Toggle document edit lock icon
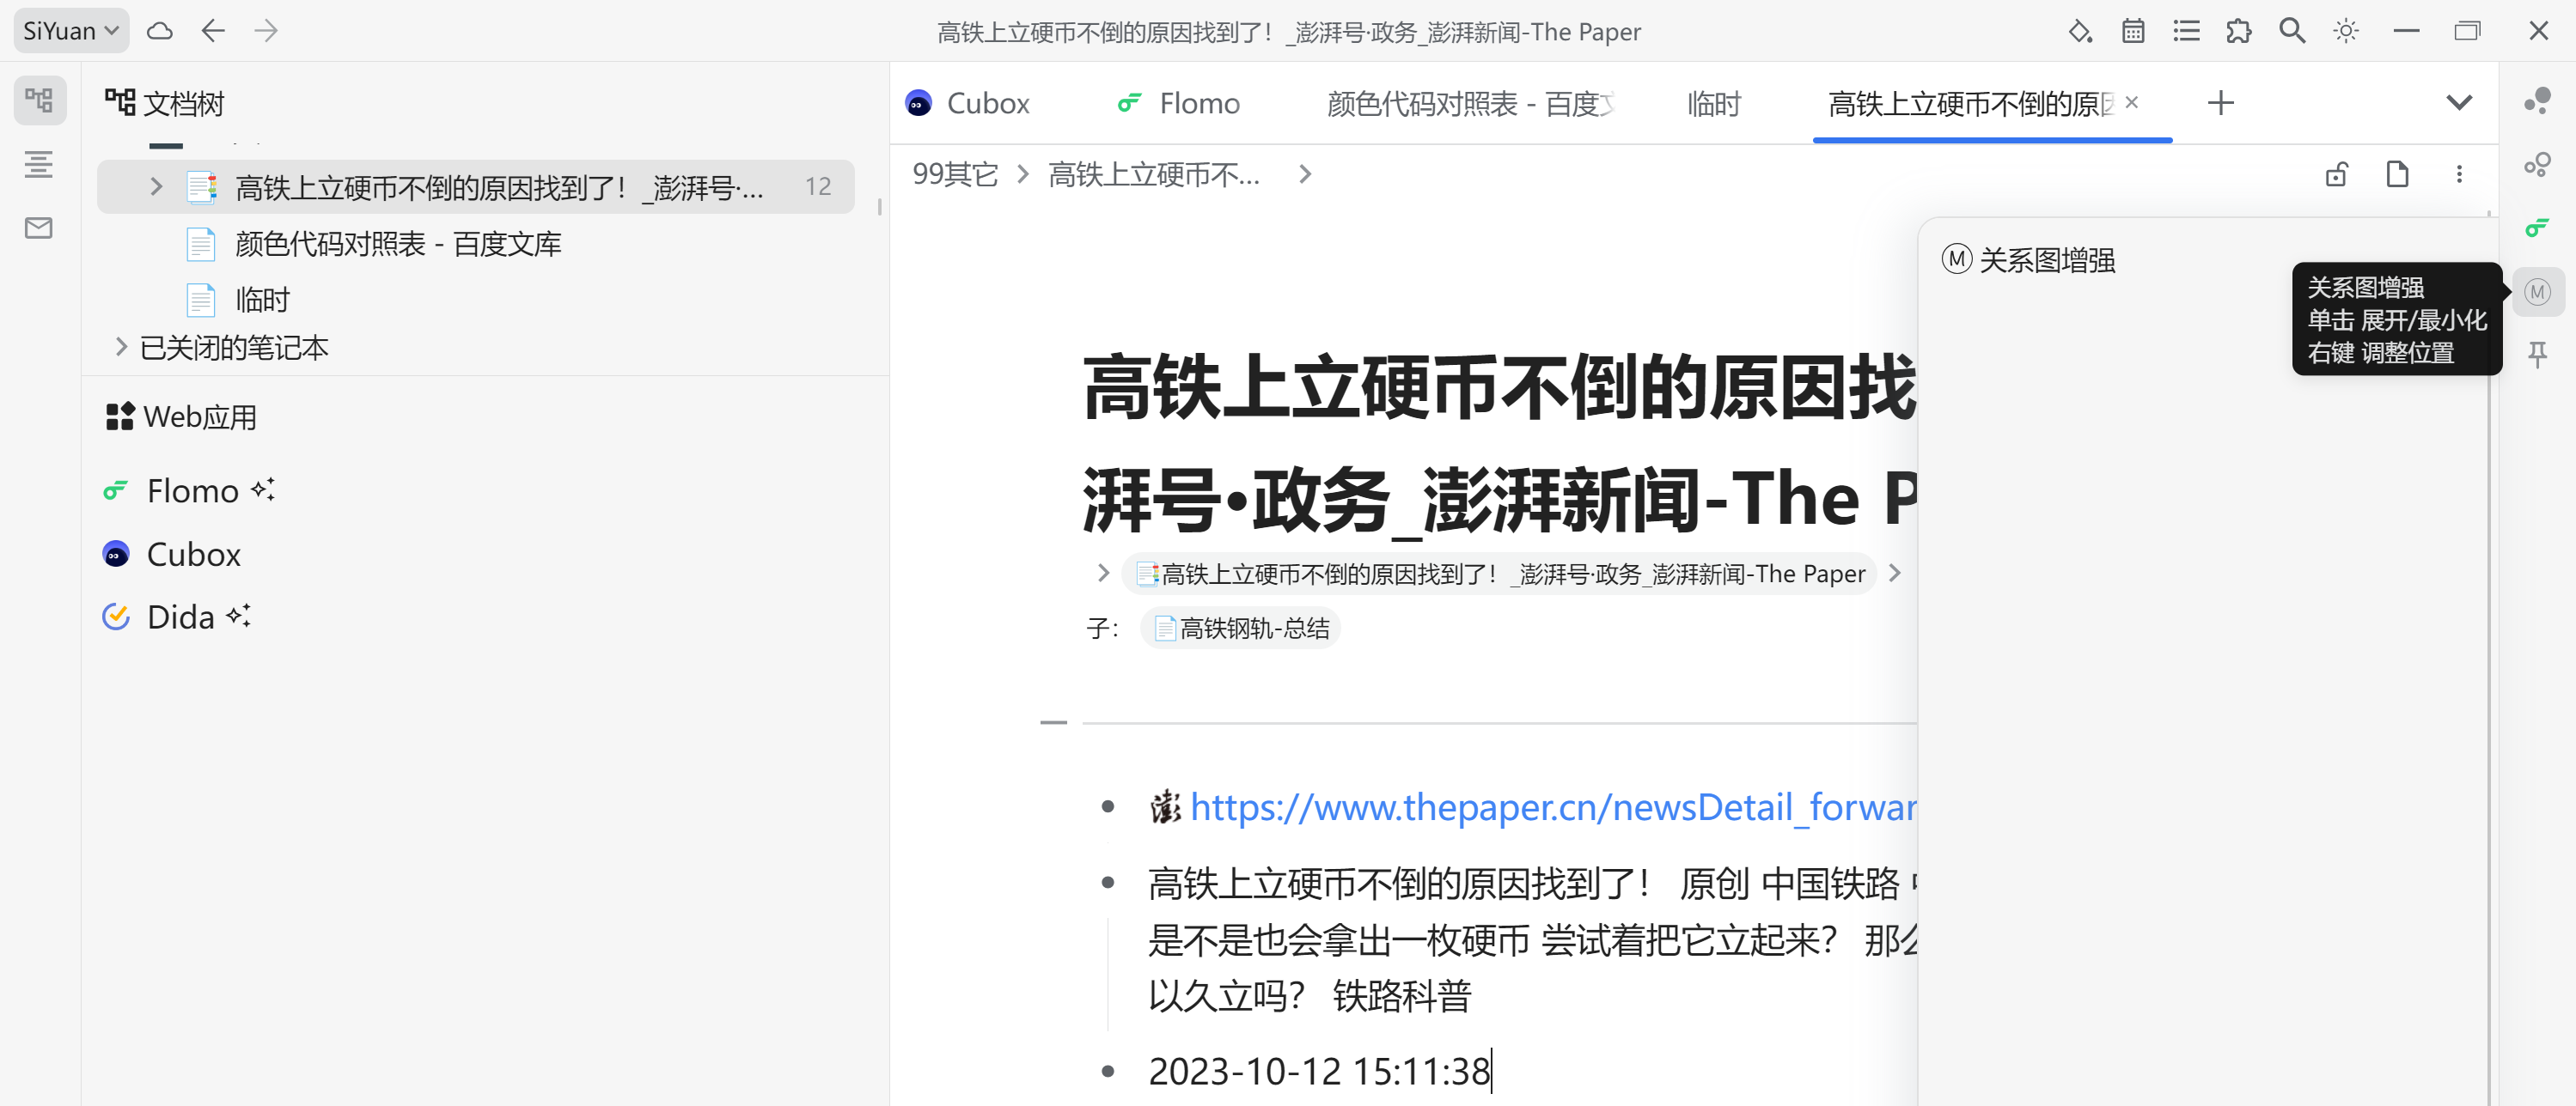 tap(2336, 175)
